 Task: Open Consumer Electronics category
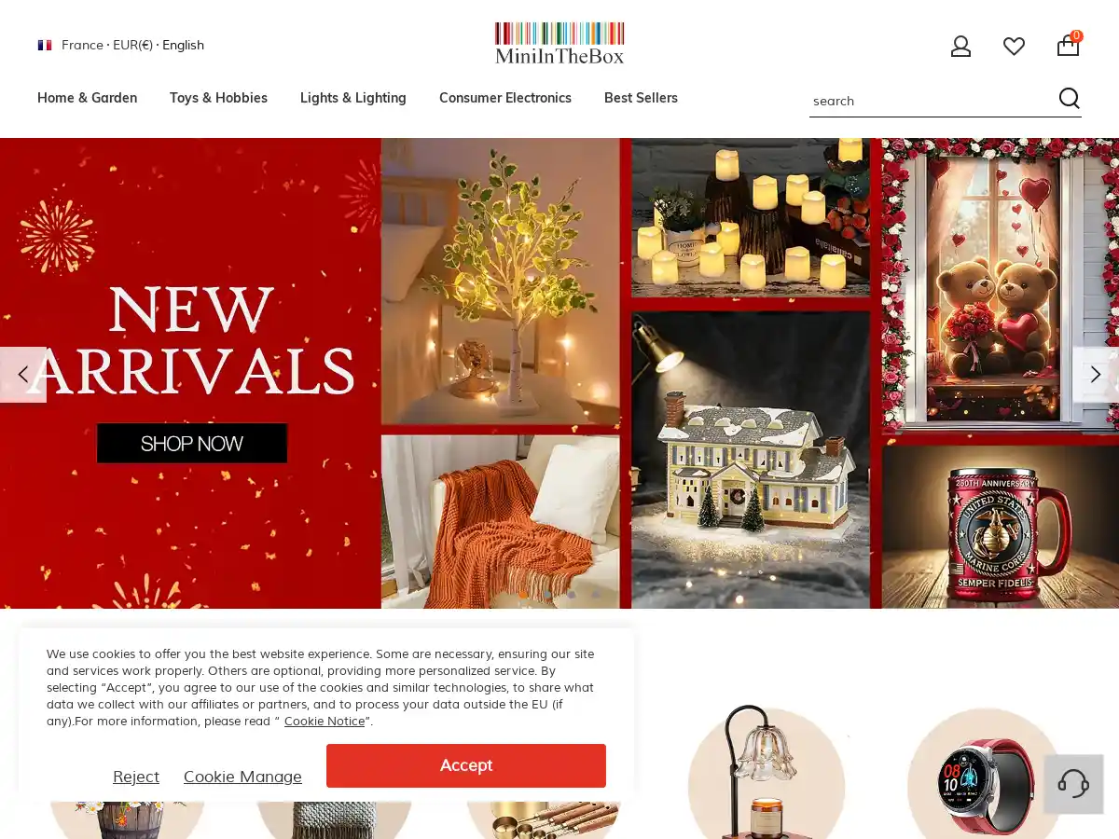pyautogui.click(x=505, y=98)
